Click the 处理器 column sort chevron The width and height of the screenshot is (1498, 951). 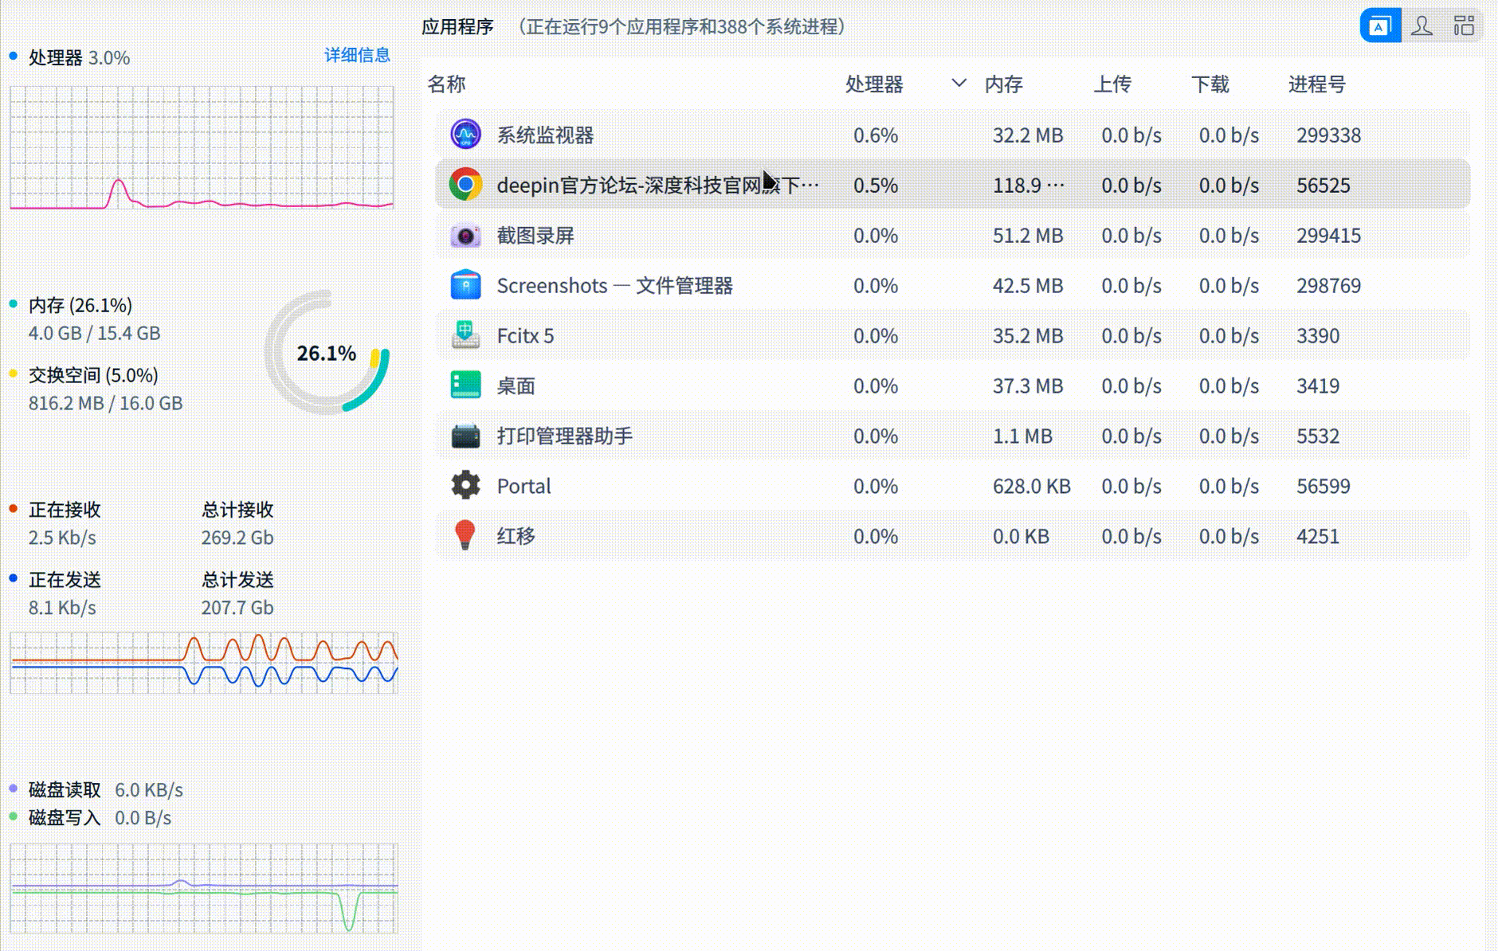tap(956, 84)
